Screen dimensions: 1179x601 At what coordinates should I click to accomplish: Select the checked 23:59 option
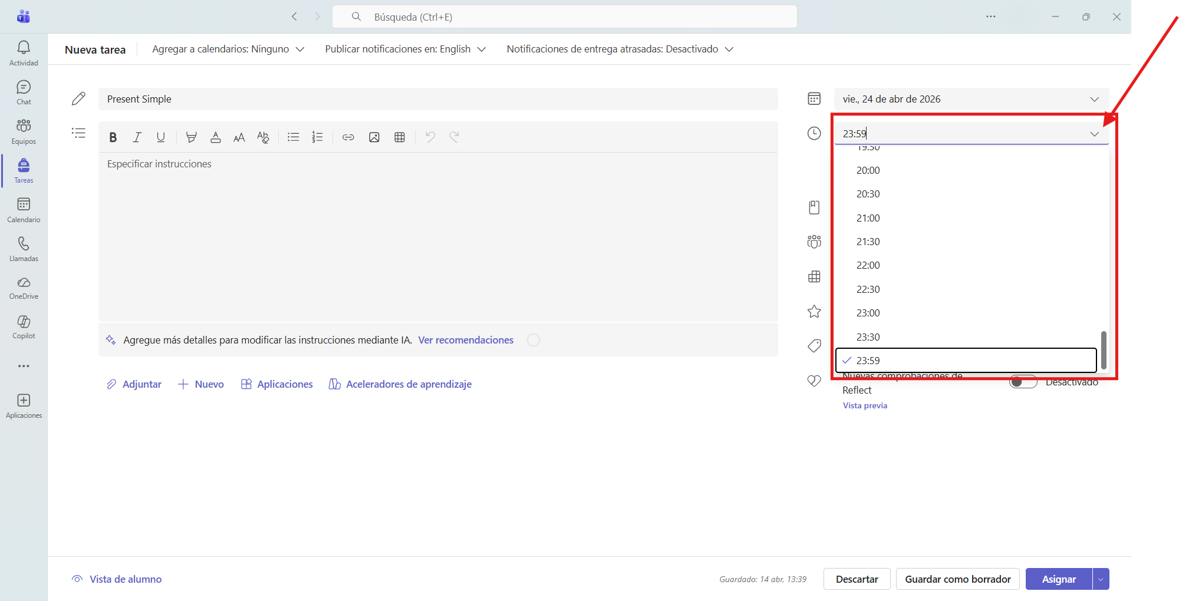click(966, 361)
